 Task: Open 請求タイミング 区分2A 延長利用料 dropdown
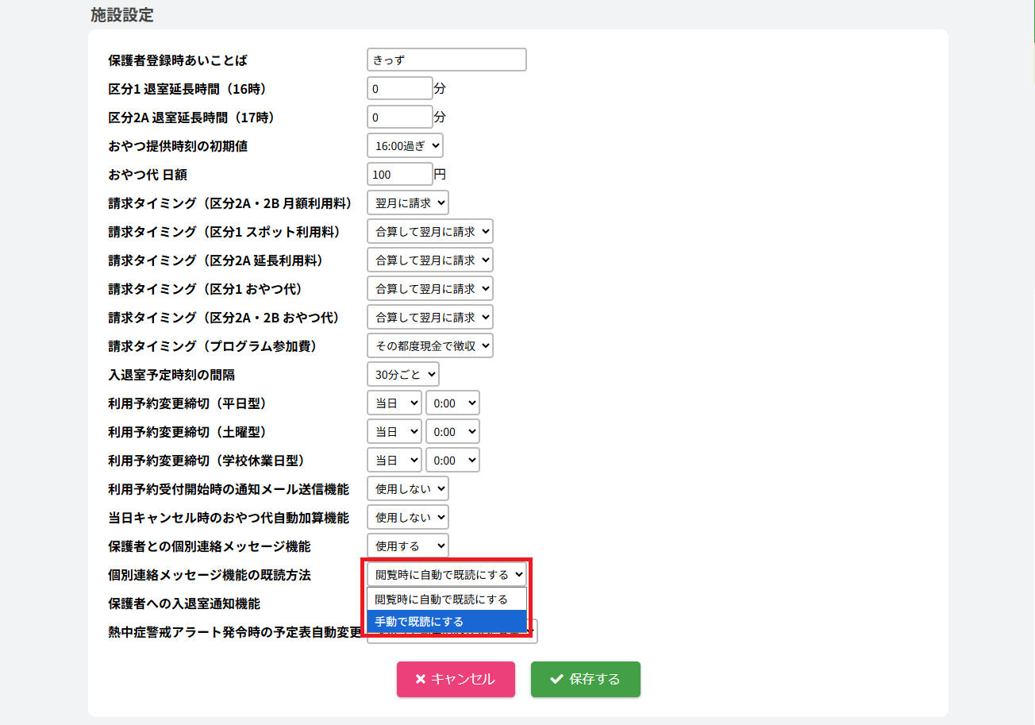[x=429, y=260]
